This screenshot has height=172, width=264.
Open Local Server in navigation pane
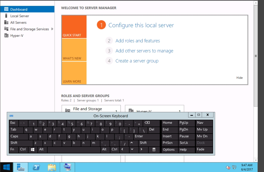pyautogui.click(x=27, y=16)
